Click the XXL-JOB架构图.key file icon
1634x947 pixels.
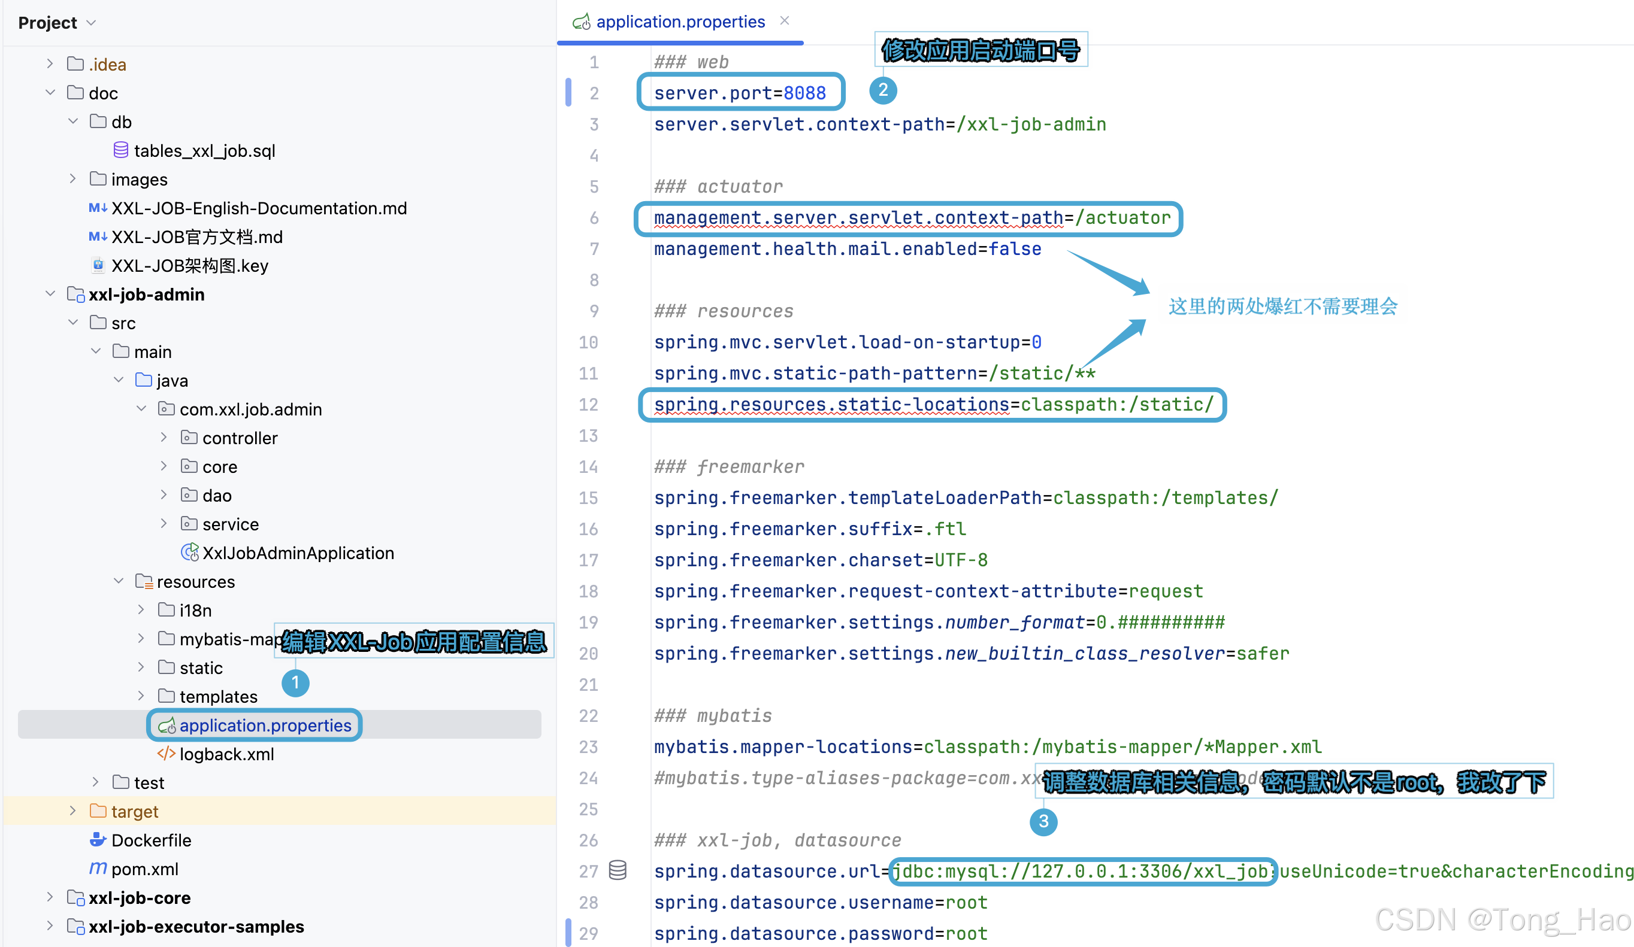[98, 265]
